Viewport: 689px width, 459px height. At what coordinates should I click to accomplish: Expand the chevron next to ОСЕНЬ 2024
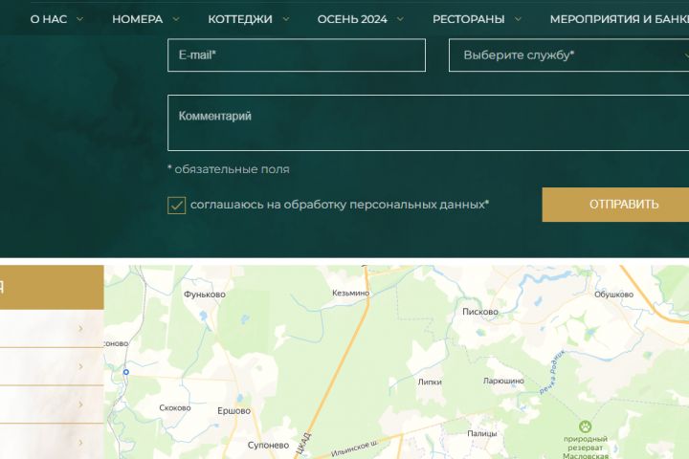[400, 19]
